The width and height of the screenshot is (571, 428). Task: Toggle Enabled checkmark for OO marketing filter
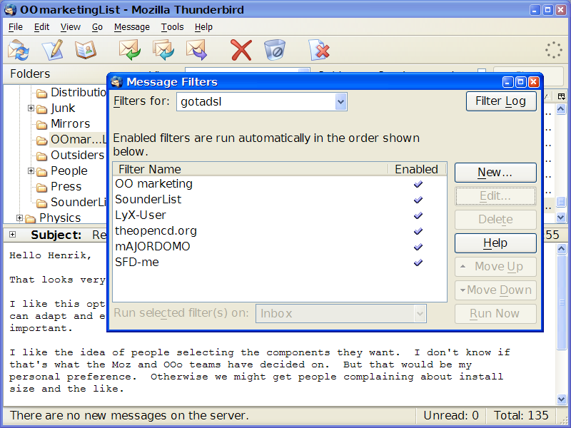click(418, 184)
